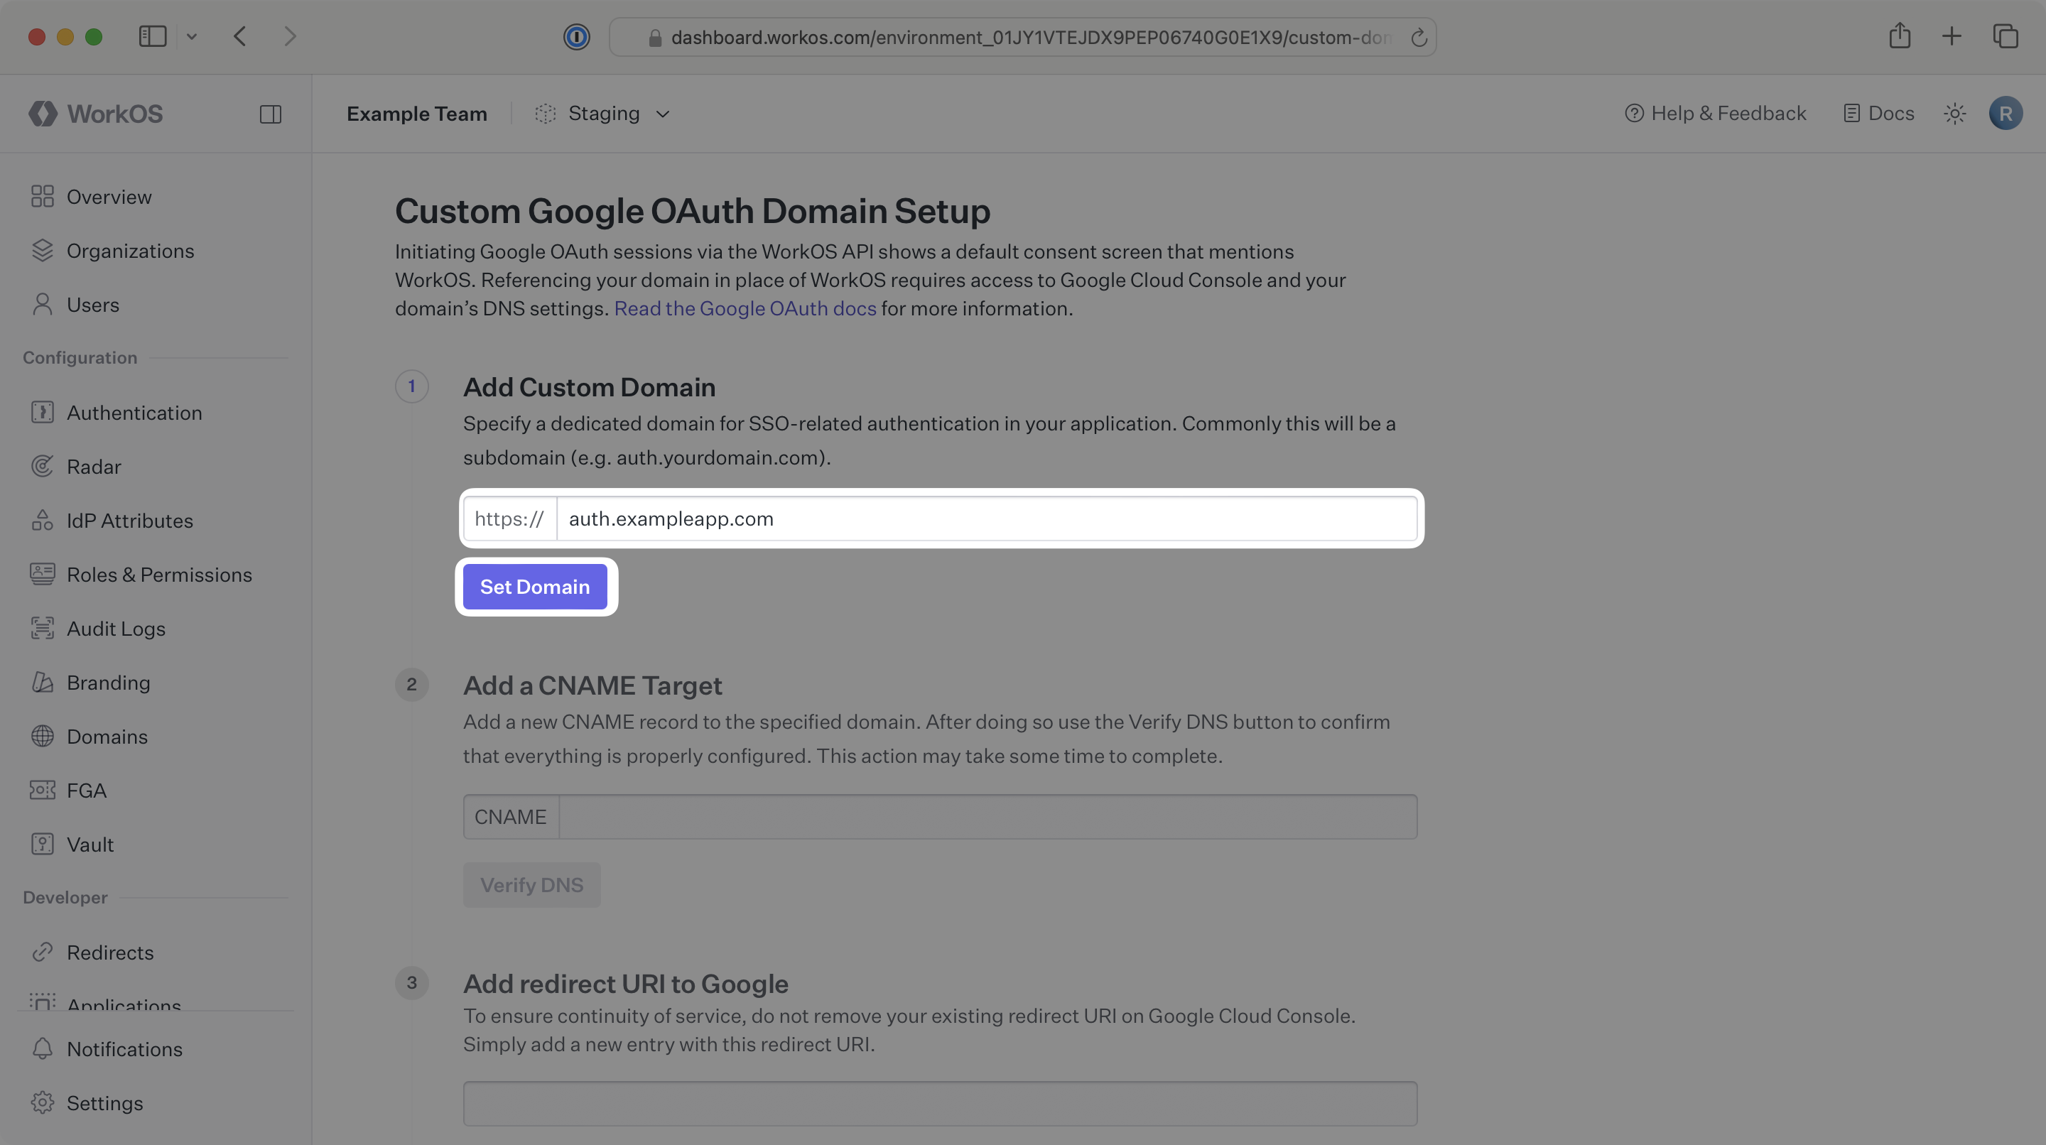Go to the Overview page
2046x1145 pixels.
[109, 196]
